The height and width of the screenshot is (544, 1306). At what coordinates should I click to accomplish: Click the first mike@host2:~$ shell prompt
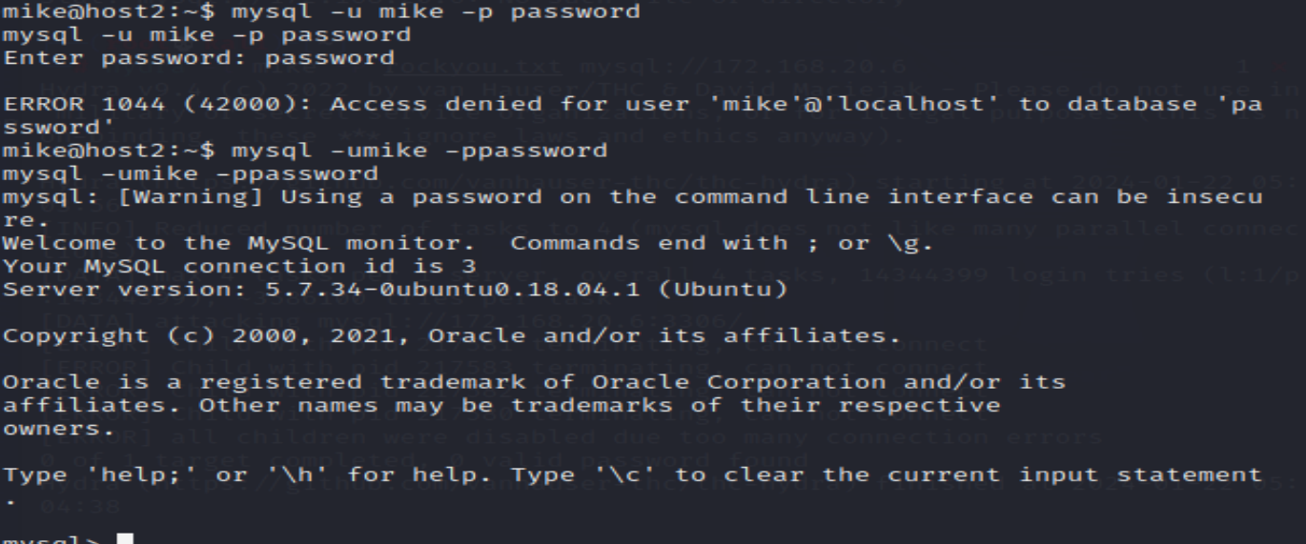tap(109, 12)
